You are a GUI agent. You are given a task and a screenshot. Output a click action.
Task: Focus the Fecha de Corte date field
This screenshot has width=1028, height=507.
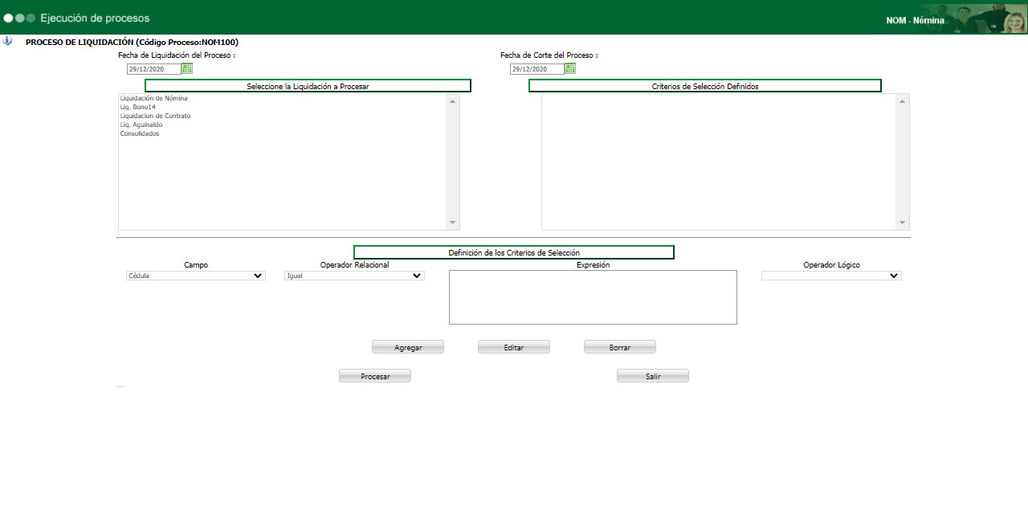pyautogui.click(x=536, y=69)
